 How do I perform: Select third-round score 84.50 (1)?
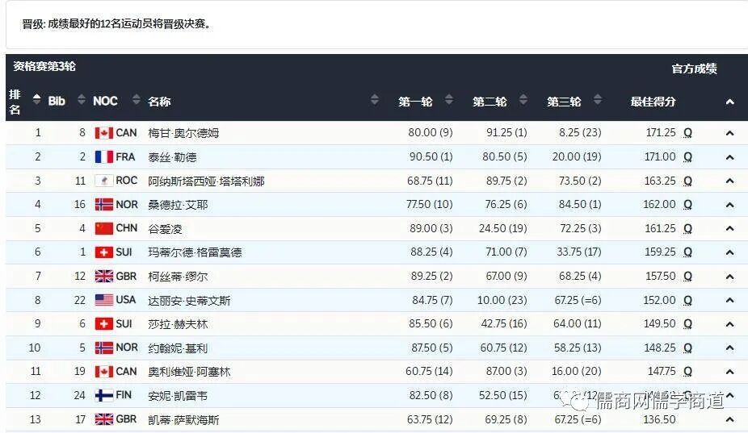tap(580, 204)
